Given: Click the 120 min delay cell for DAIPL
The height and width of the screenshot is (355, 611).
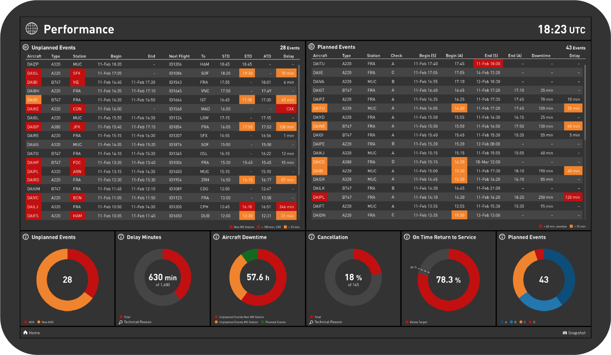Looking at the screenshot, I should point(573,197).
